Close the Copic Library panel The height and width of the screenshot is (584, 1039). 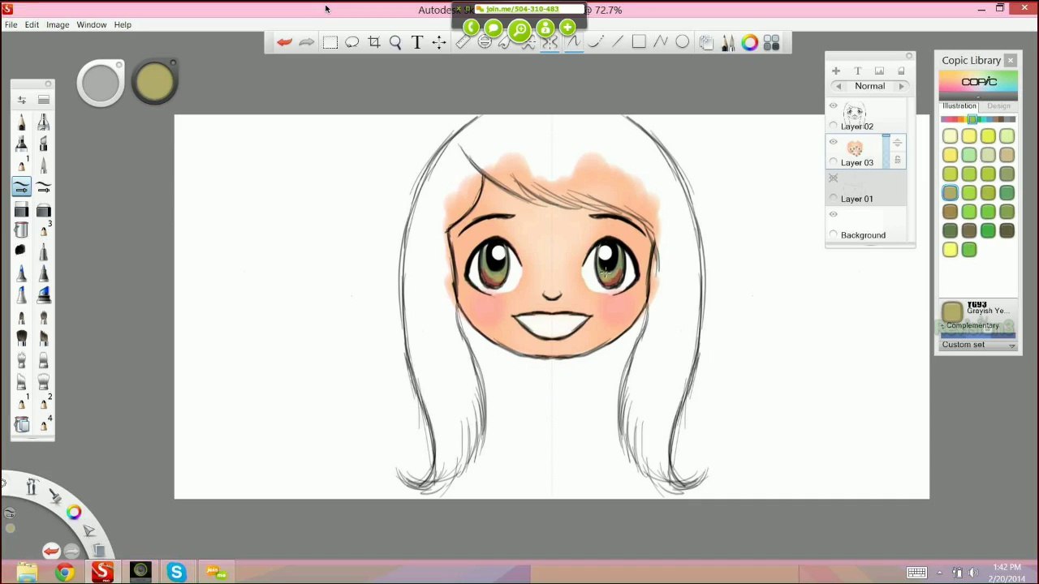1011,60
